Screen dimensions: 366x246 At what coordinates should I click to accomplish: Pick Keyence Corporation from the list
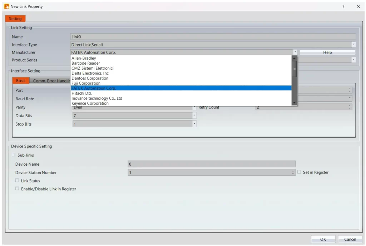click(90, 103)
